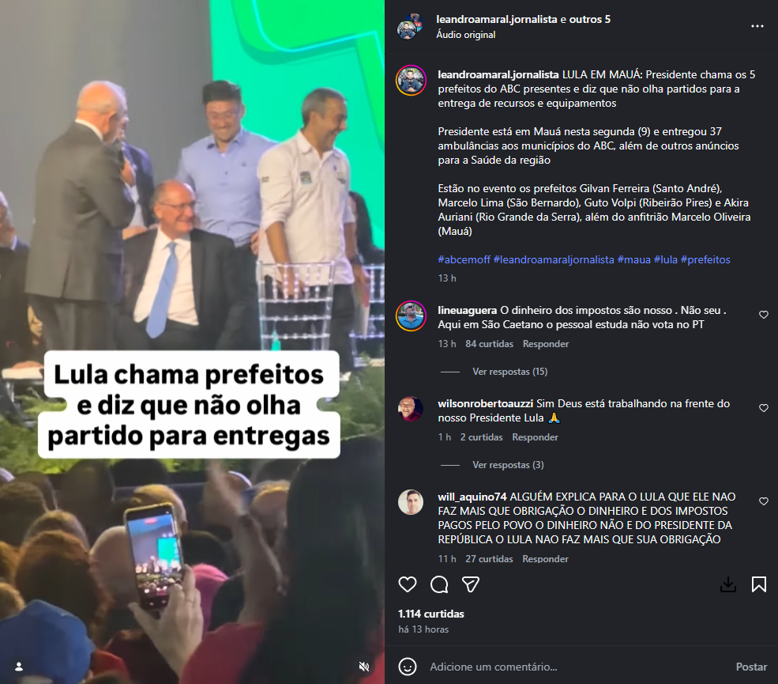Save post with the bookmark icon

tap(759, 584)
